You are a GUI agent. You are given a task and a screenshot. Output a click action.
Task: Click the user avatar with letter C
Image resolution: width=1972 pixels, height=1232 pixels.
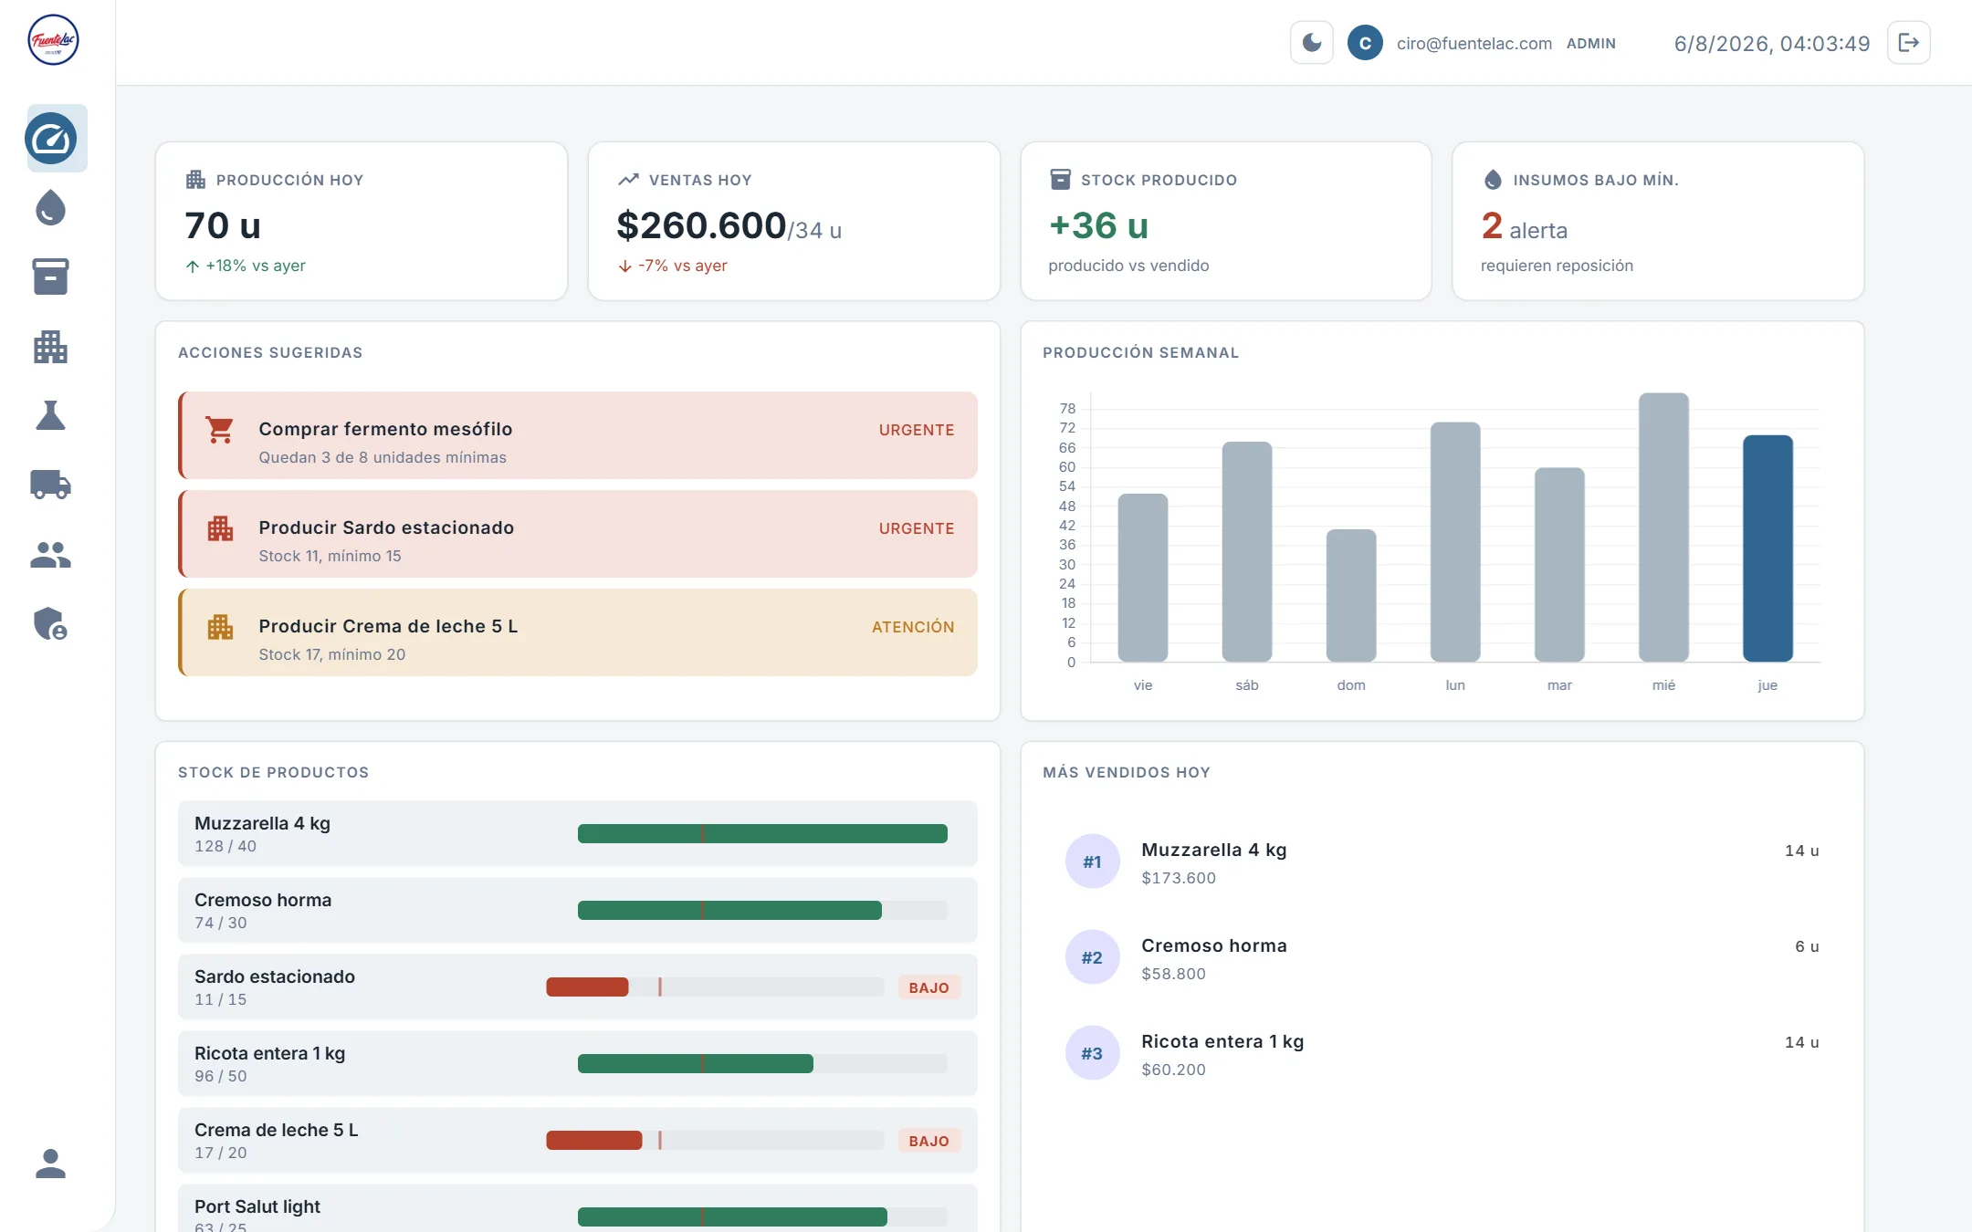pyautogui.click(x=1366, y=43)
